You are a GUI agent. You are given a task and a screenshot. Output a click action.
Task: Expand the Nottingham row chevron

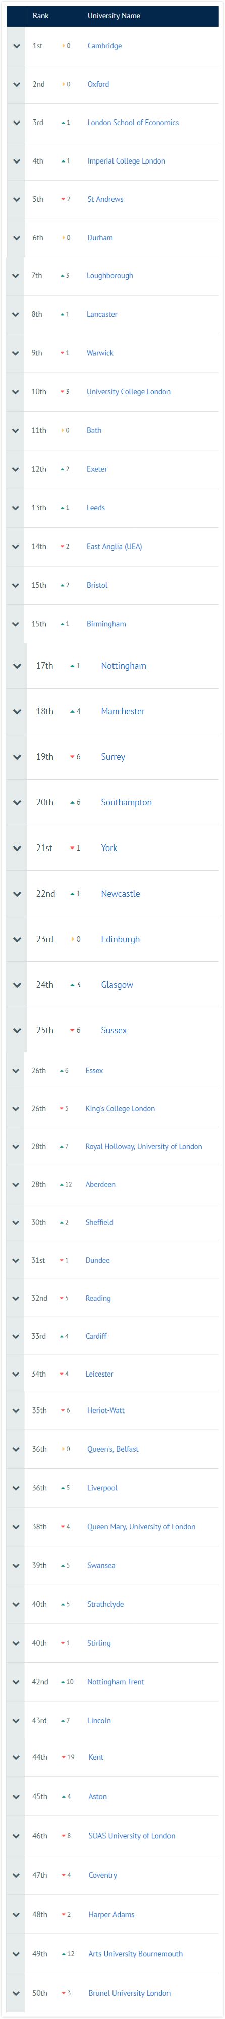(x=17, y=666)
